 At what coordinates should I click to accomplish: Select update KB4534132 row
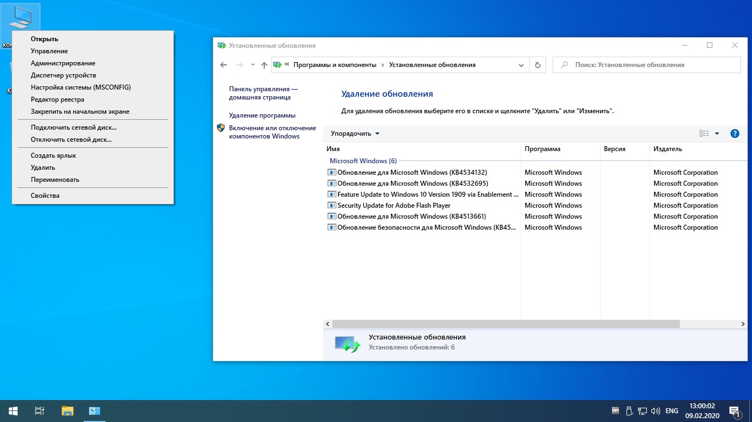(535, 173)
